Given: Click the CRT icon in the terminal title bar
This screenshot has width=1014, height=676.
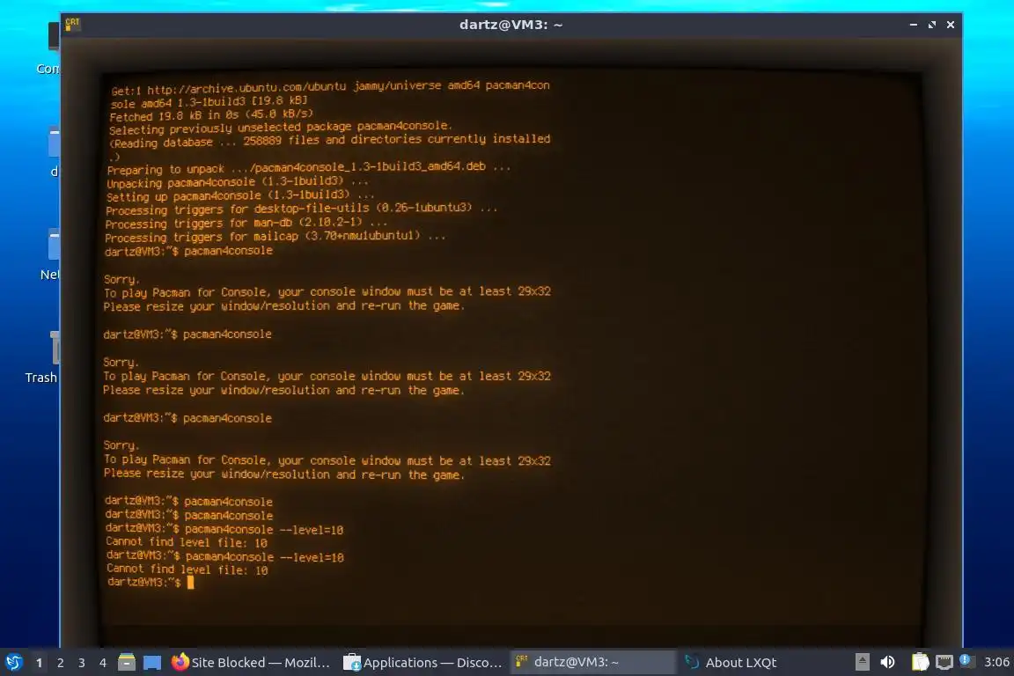Looking at the screenshot, I should [x=72, y=25].
